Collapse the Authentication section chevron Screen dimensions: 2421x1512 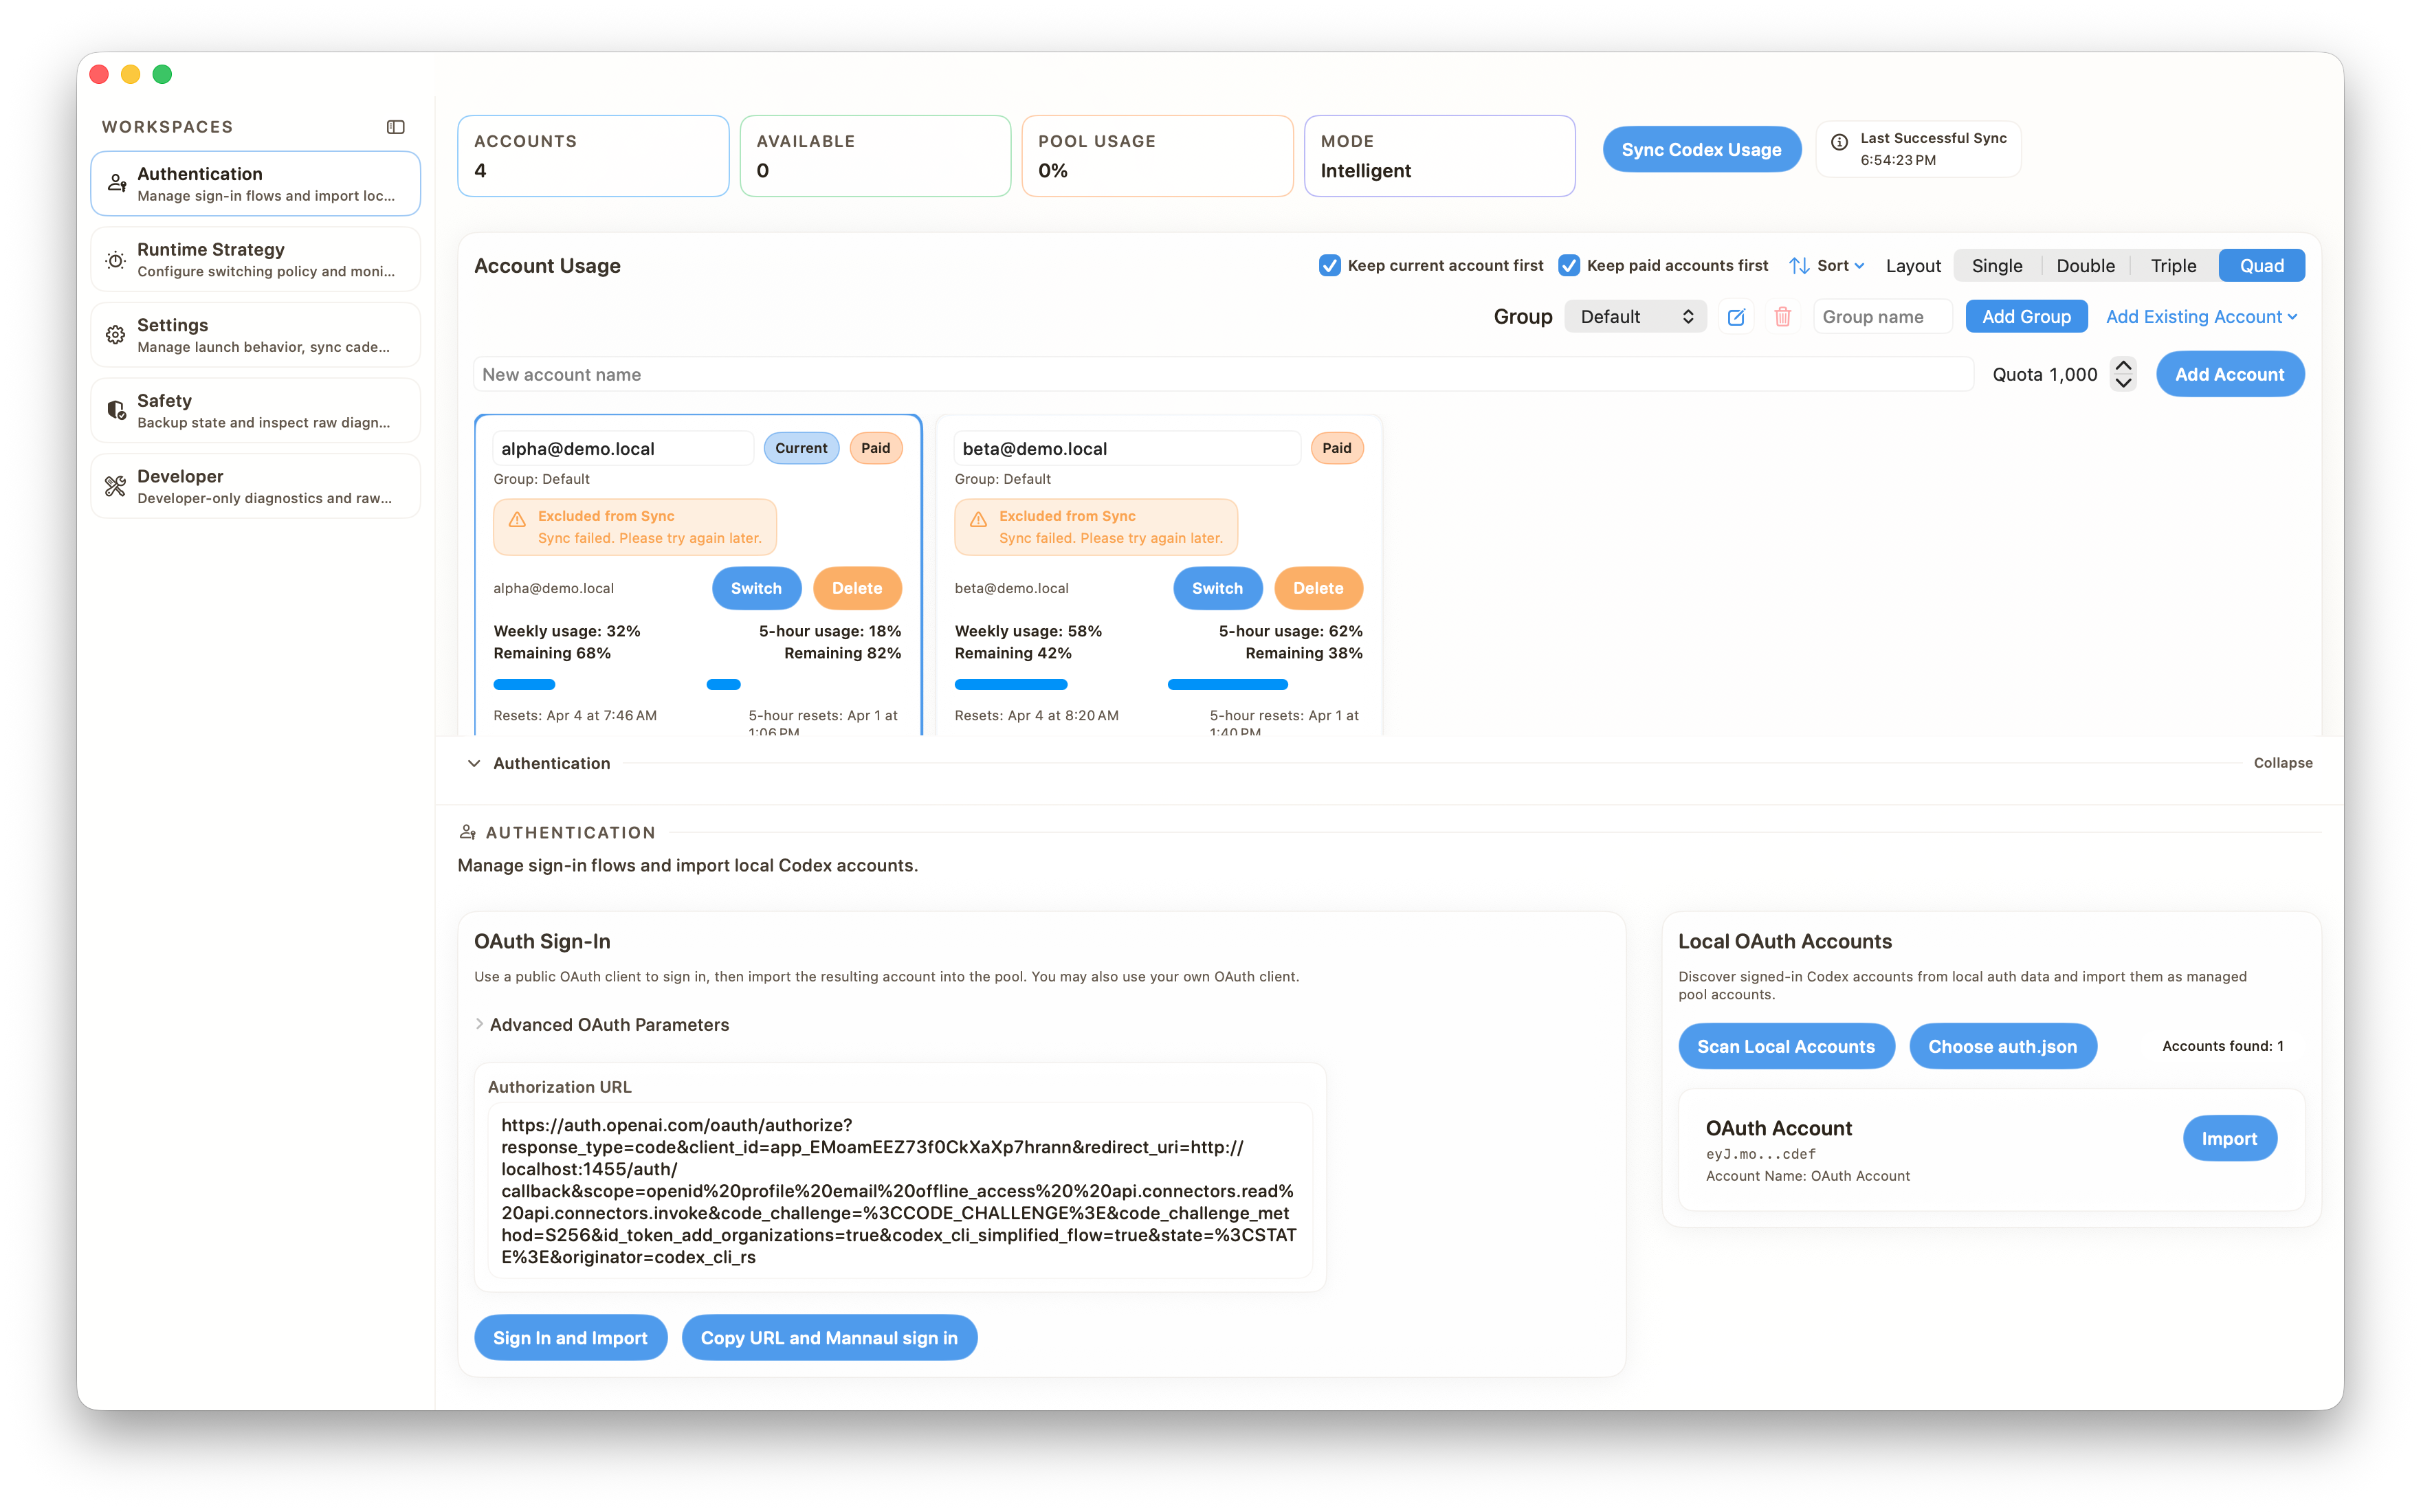[474, 763]
